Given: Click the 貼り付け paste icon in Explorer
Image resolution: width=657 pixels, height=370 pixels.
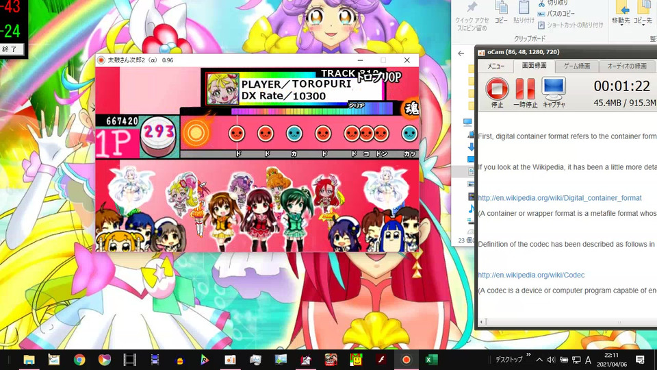Looking at the screenshot, I should pyautogui.click(x=524, y=8).
